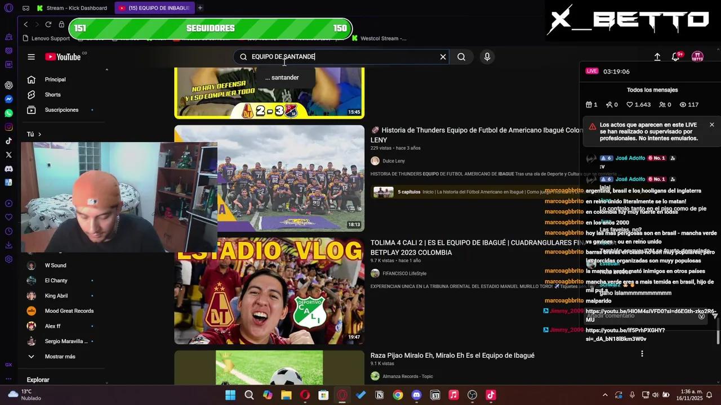Open YouTube Suscripciones

pyautogui.click(x=62, y=110)
